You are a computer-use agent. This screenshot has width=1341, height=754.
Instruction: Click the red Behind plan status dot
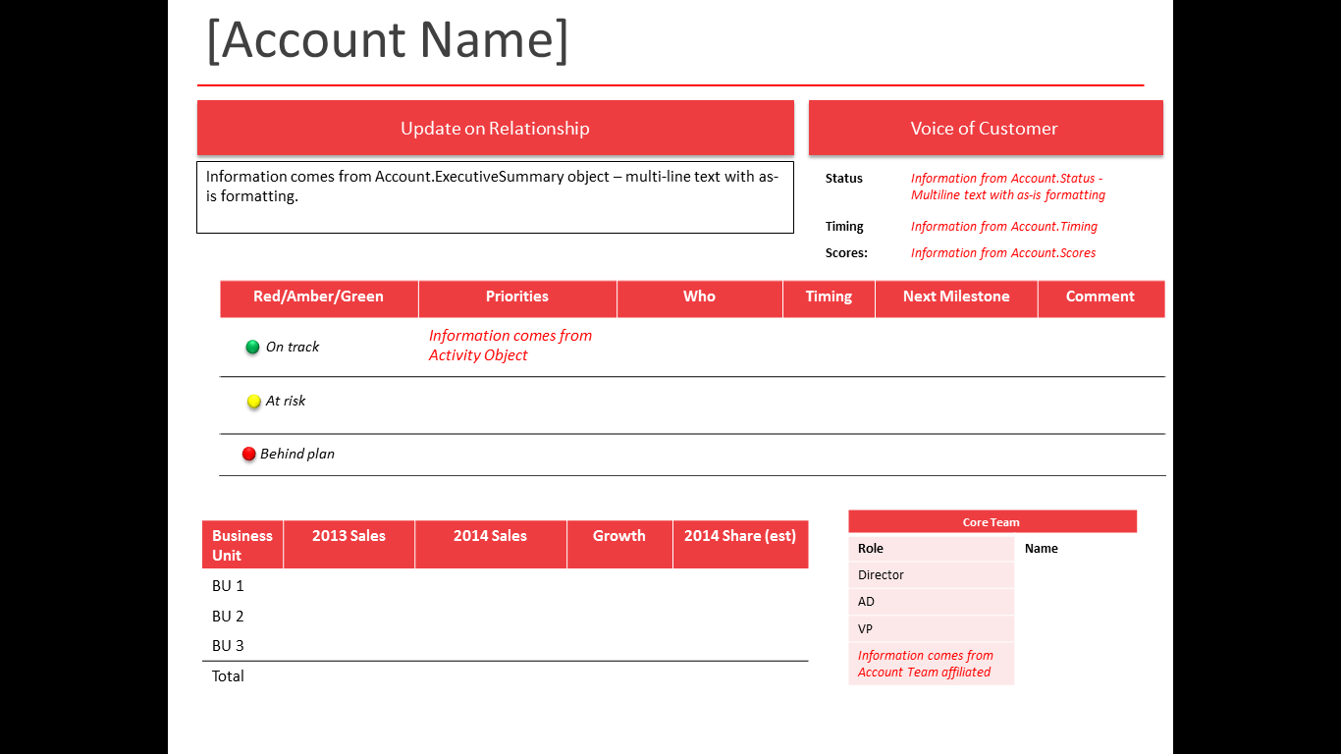click(249, 454)
